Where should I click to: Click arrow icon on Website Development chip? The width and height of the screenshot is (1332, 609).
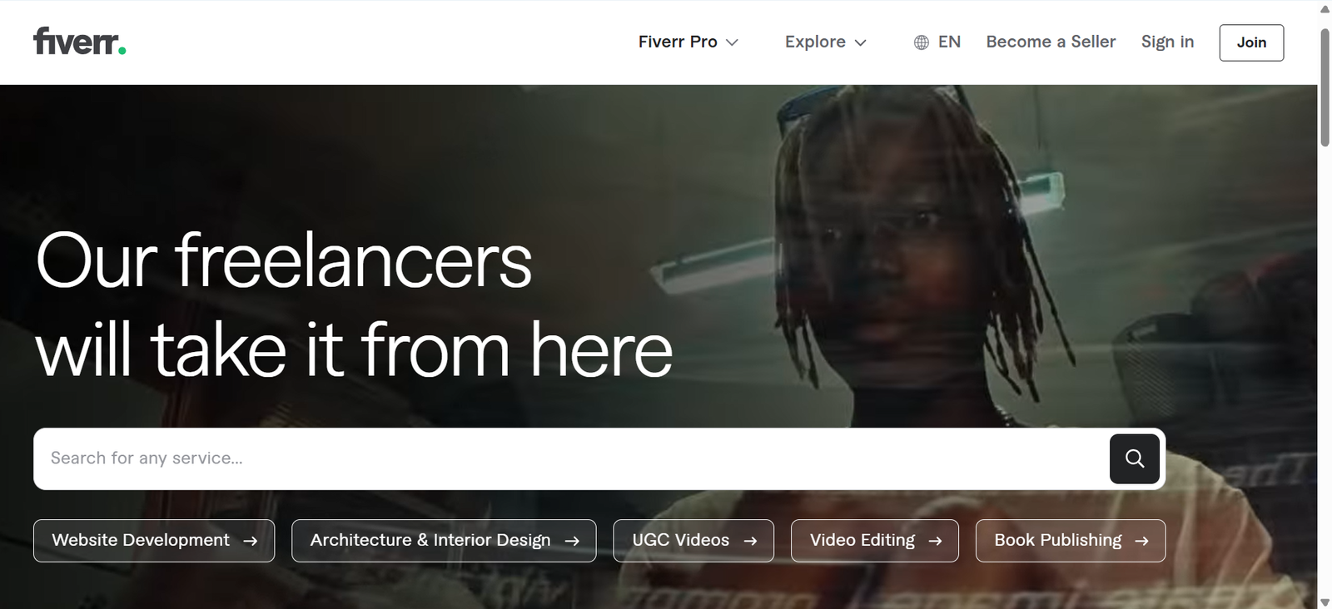click(x=250, y=541)
